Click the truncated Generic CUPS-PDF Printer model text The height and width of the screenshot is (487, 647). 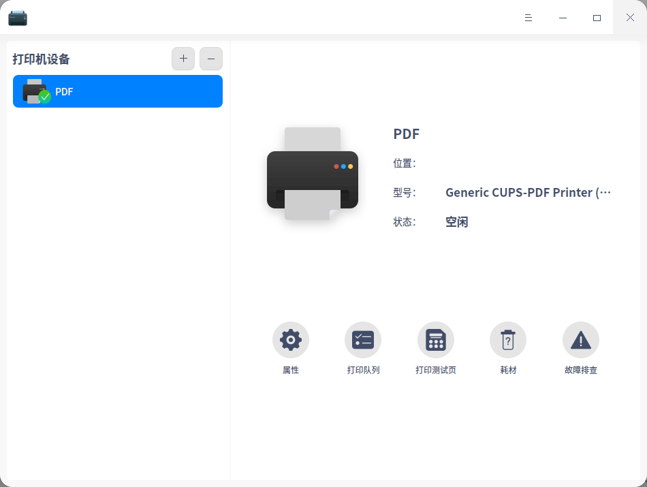click(x=528, y=192)
